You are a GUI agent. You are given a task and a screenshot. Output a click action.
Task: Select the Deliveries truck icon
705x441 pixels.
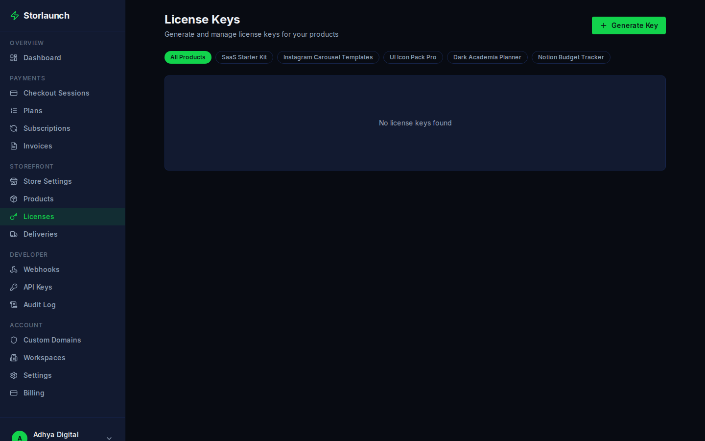pyautogui.click(x=14, y=234)
